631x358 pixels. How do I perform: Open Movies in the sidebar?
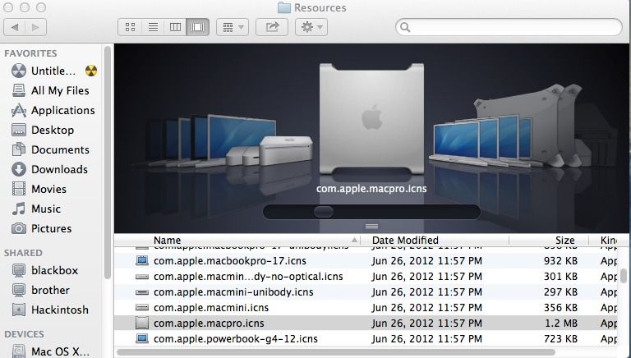click(x=39, y=189)
